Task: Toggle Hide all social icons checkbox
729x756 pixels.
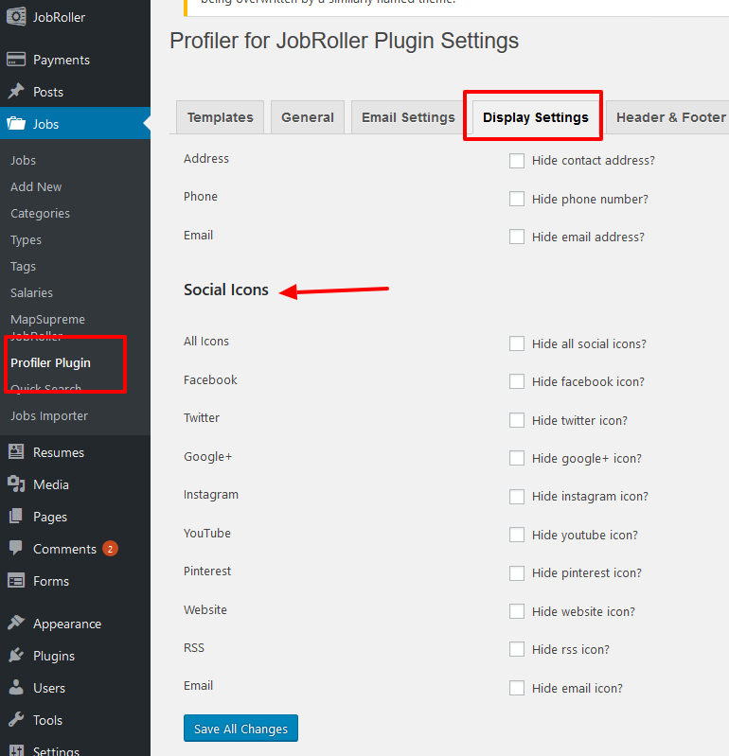Action: (x=517, y=343)
